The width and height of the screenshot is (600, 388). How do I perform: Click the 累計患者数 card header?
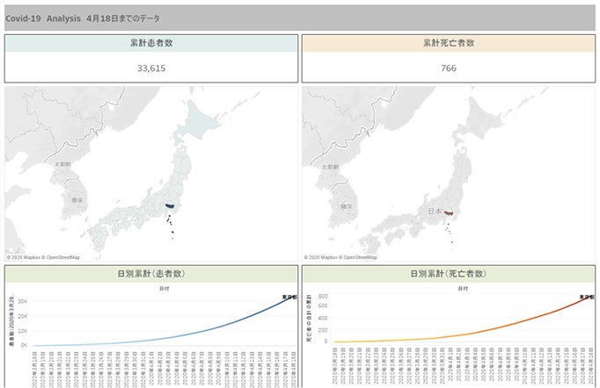(151, 43)
